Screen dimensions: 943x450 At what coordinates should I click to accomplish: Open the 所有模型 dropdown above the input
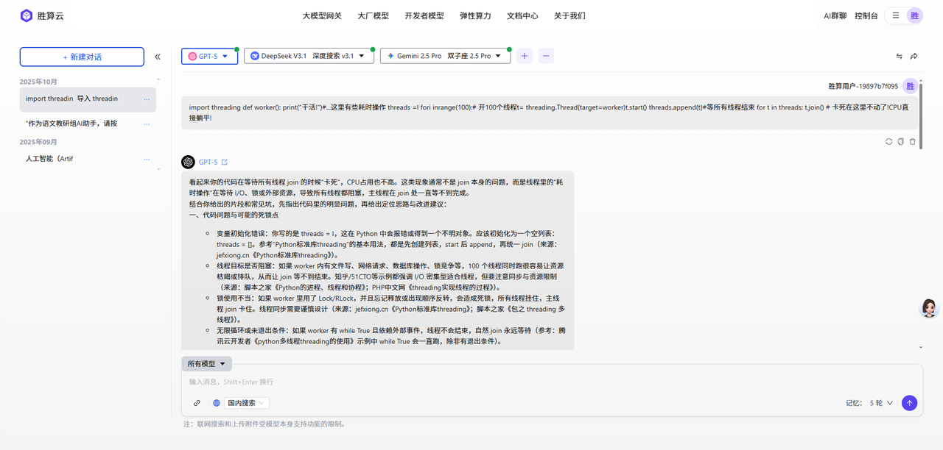tap(206, 364)
